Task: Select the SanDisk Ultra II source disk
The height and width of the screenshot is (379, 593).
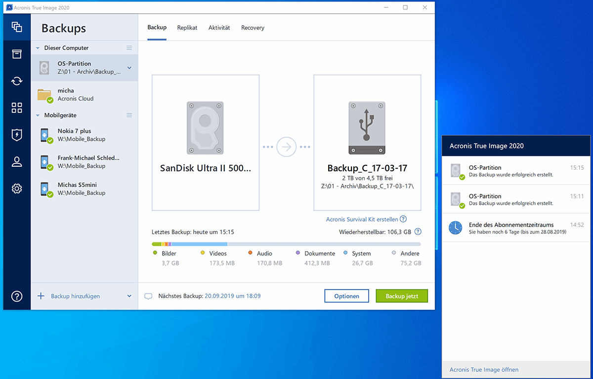Action: 206,143
